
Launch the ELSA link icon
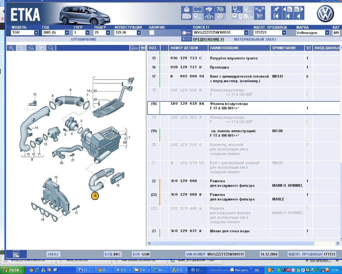tap(237, 9)
